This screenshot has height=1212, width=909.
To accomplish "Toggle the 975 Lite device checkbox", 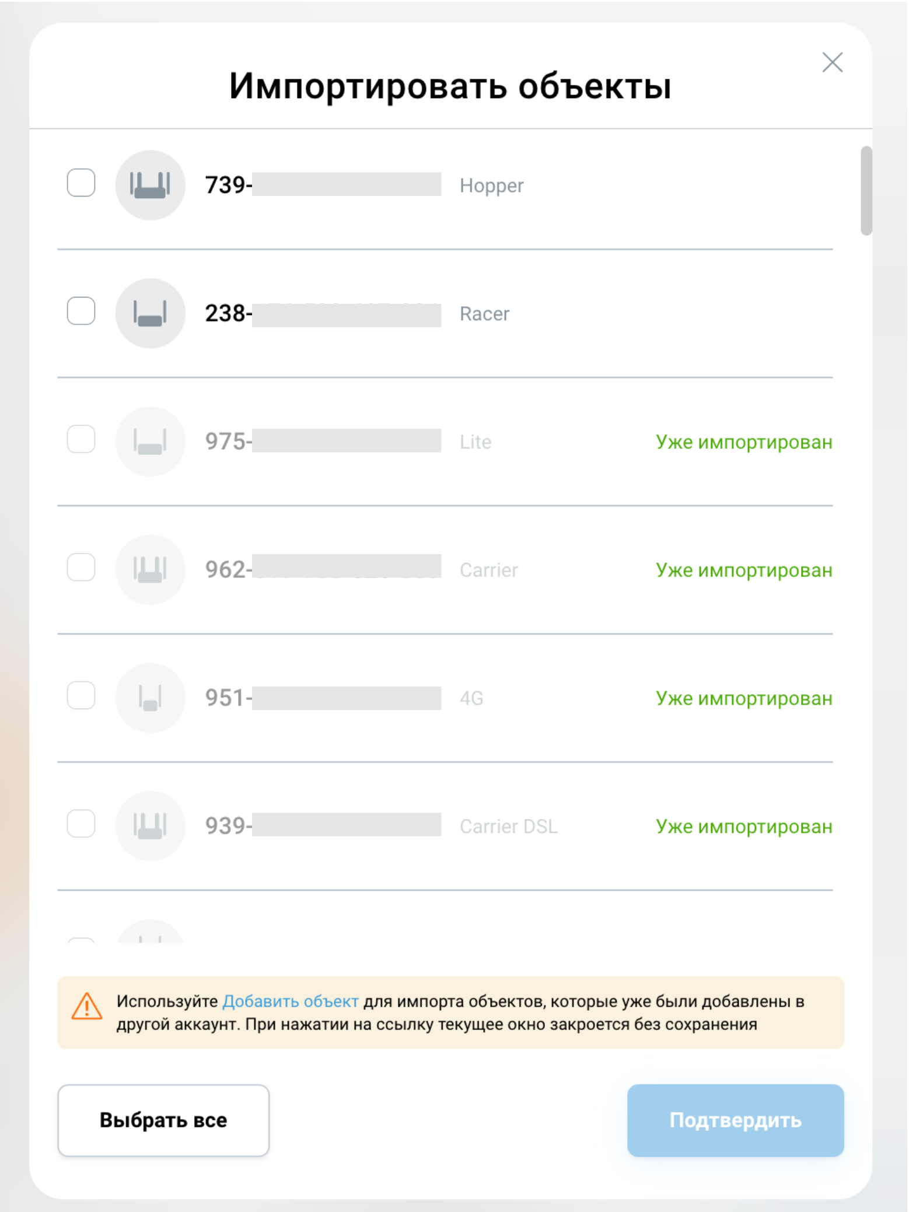I will pyautogui.click(x=81, y=439).
